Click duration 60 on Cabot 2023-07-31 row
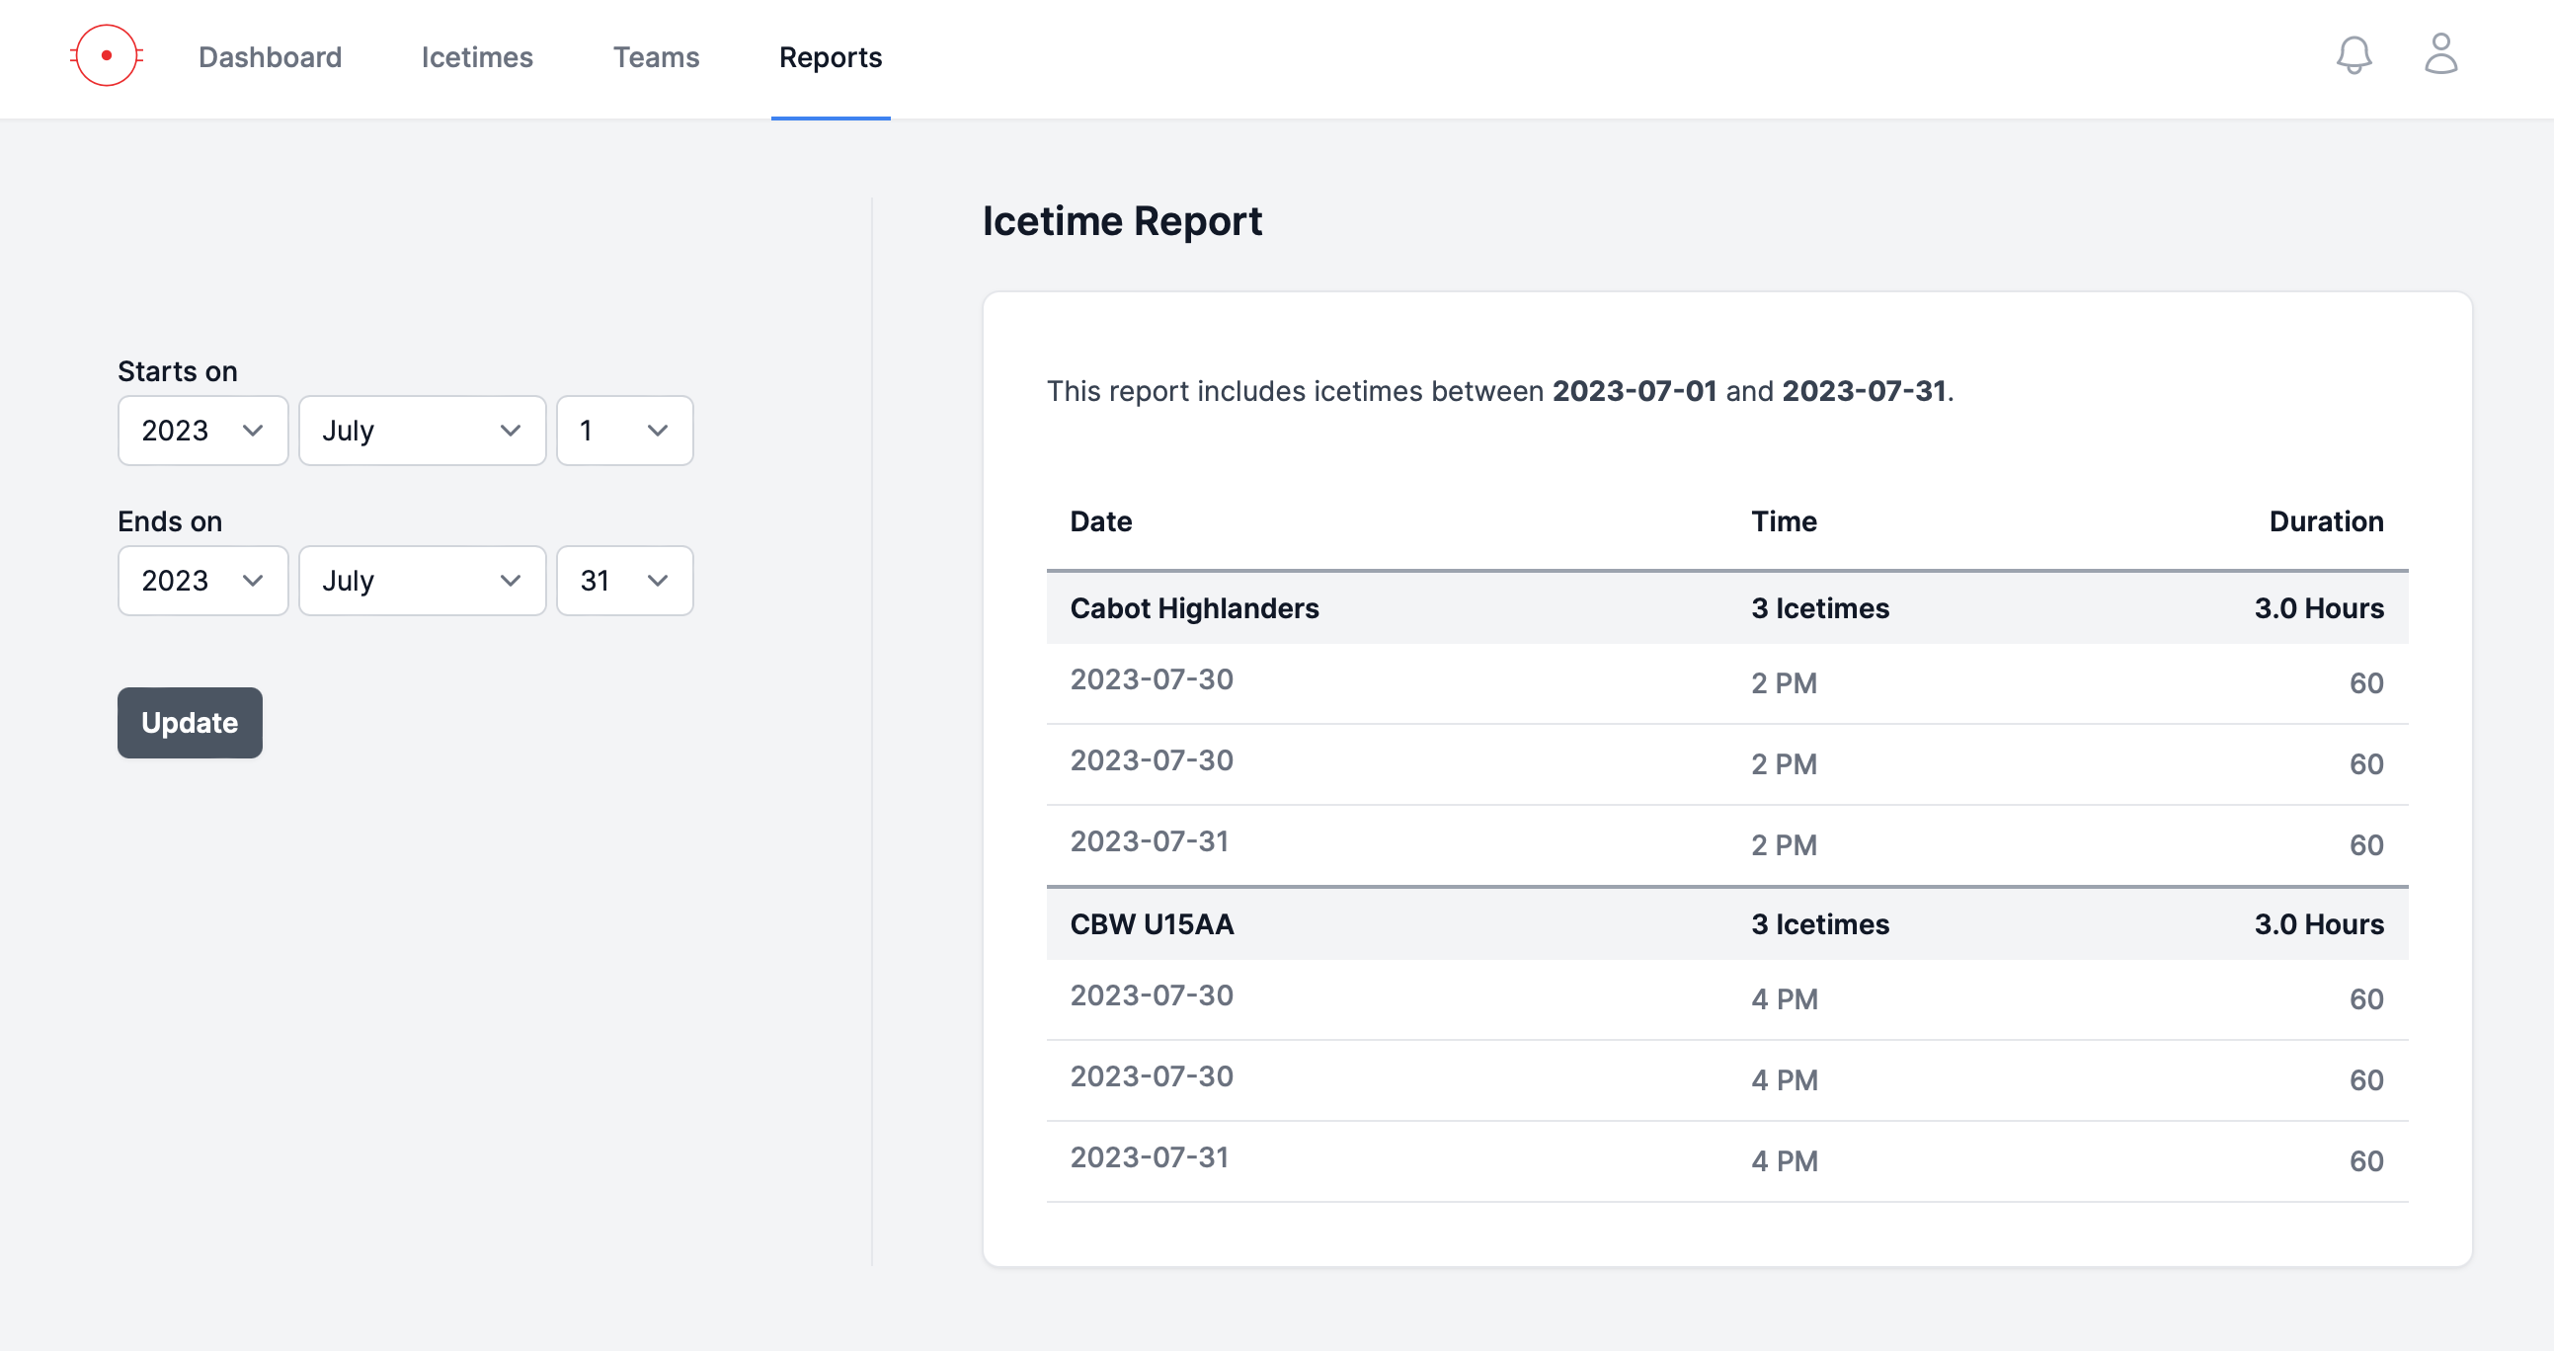Viewport: 2554px width, 1351px height. (x=2366, y=845)
